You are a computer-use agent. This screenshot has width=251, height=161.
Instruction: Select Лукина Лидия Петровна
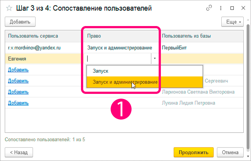[188, 103]
